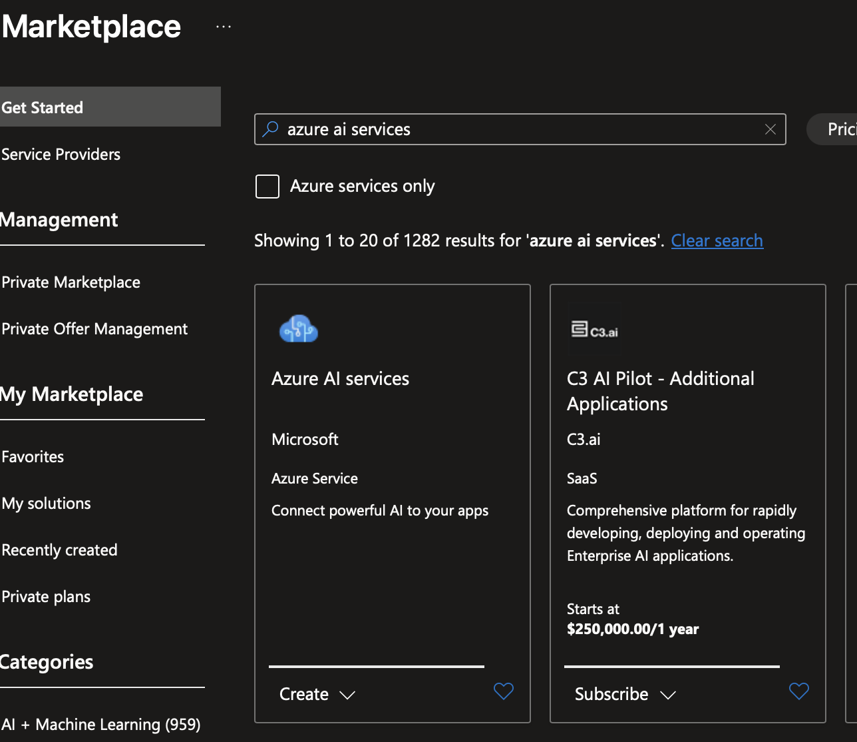This screenshot has height=742, width=857.
Task: Open Private Offer Management
Action: coord(95,329)
